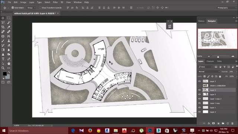
Task: Reset default foreground and background colors
Action: [3, 78]
